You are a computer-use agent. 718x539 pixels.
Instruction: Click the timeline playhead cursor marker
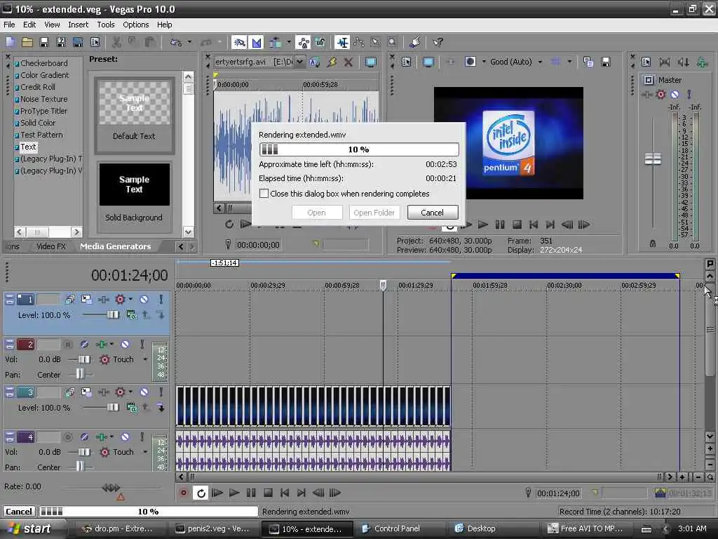pos(384,286)
